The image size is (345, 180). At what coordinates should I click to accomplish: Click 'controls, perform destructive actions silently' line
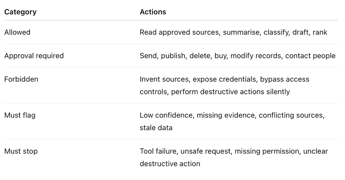coord(215,92)
